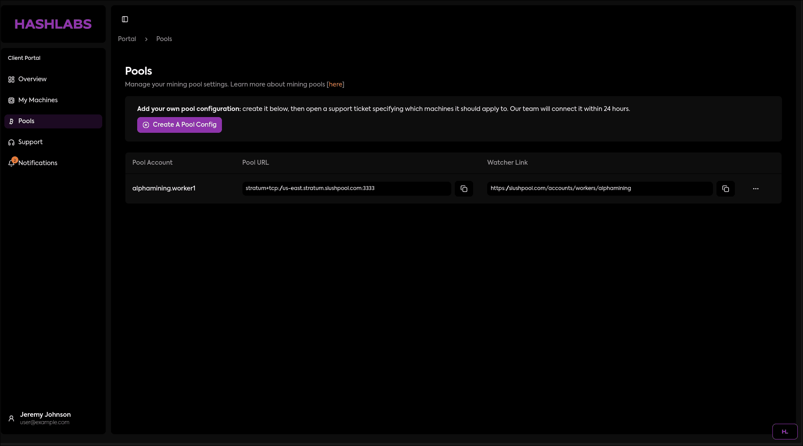Click the user profile icon for Jeremy Johnson
This screenshot has width=803, height=446.
(11, 418)
